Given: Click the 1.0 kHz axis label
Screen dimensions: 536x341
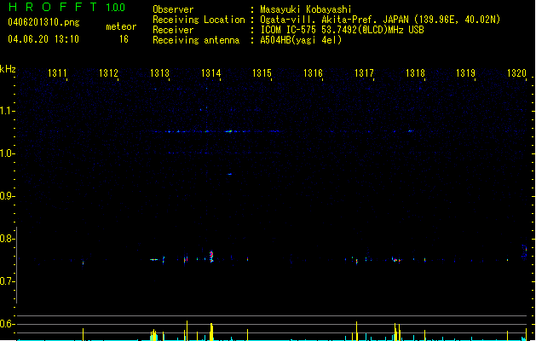Looking at the screenshot, I should pyautogui.click(x=7, y=153).
